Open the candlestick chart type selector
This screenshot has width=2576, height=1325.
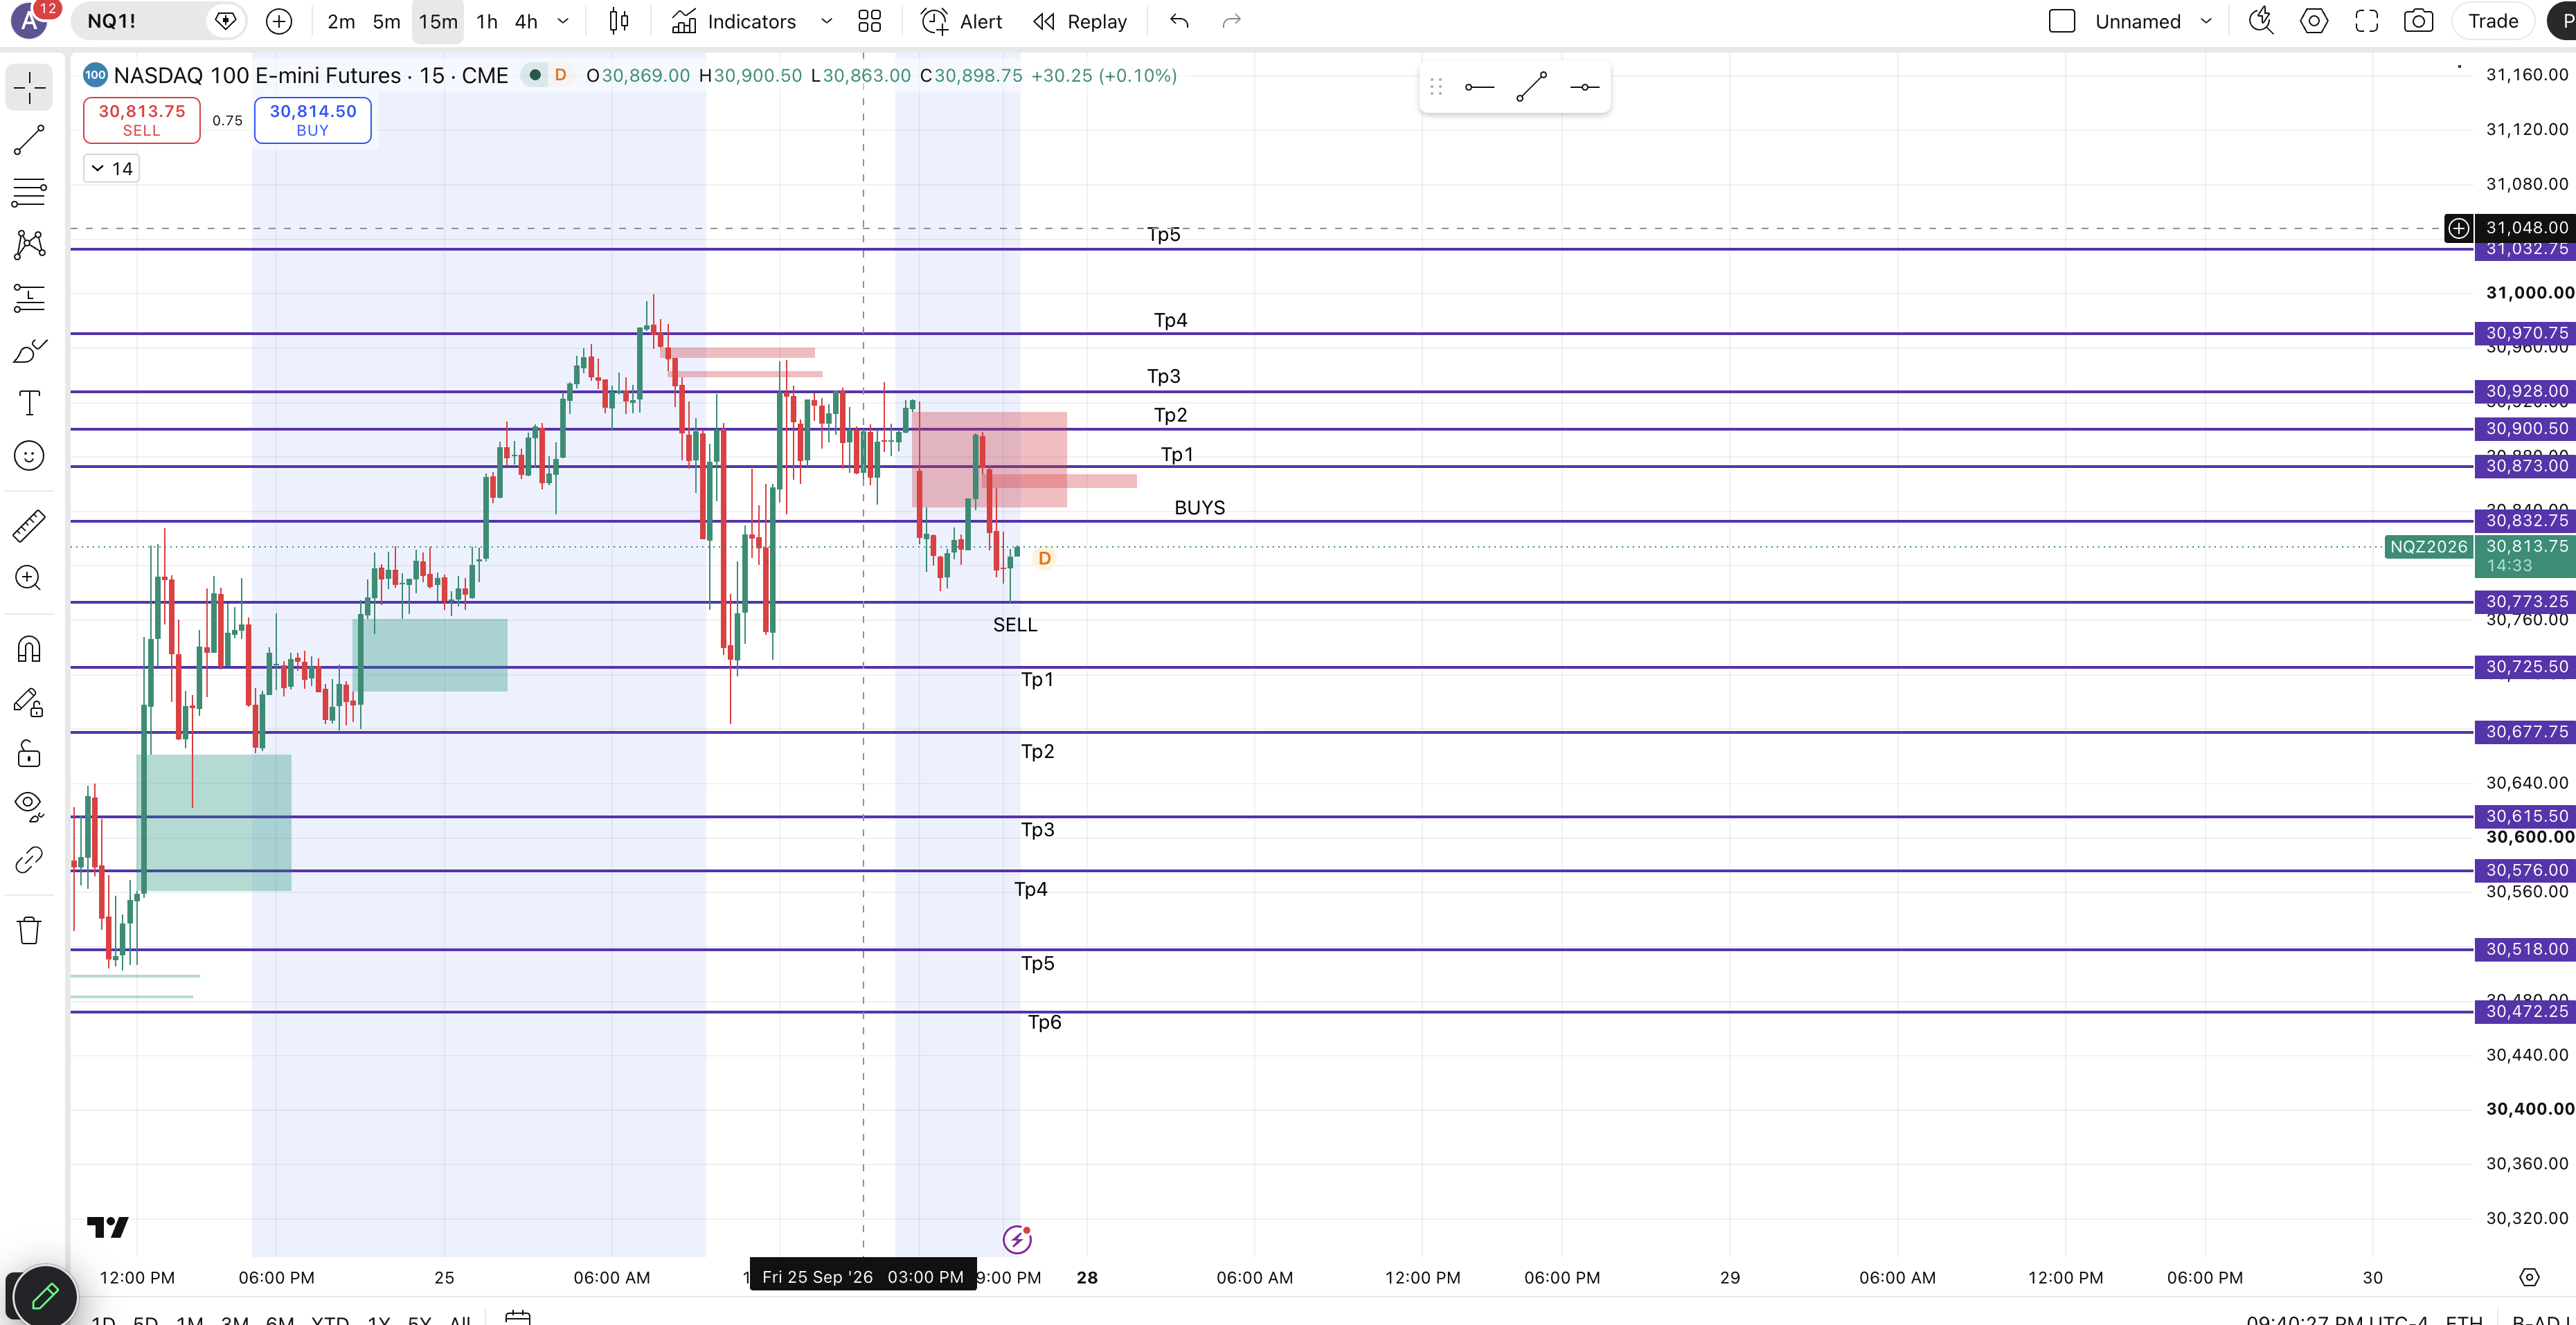619,21
